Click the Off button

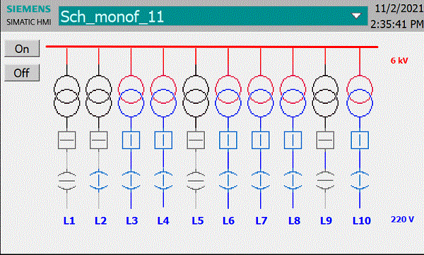pyautogui.click(x=22, y=73)
